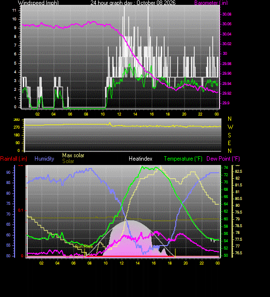This screenshot has width=270, height=297.
Task: Click the "30.02" barometer axis value
Action: click(x=227, y=44)
